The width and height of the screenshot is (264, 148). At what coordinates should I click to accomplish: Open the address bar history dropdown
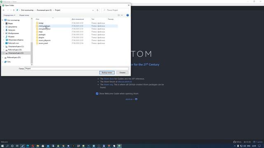point(93,10)
